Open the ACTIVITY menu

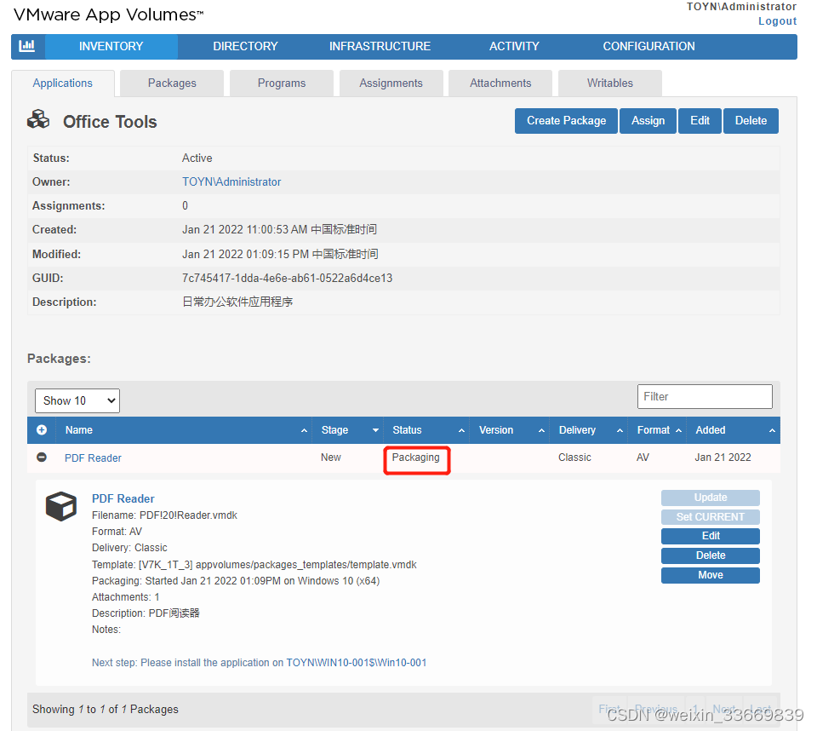click(514, 47)
